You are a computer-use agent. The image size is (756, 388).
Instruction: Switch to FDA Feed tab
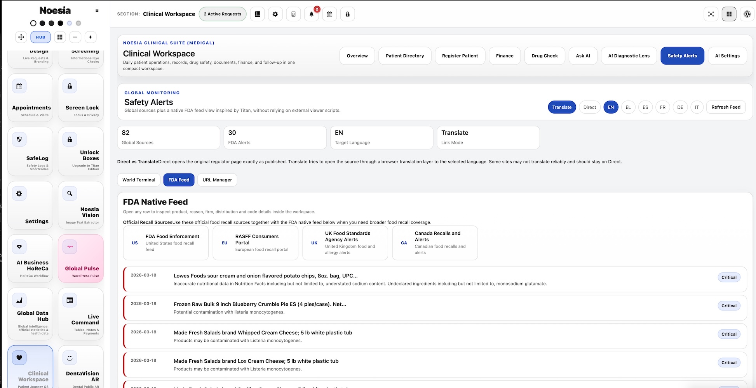[179, 180]
